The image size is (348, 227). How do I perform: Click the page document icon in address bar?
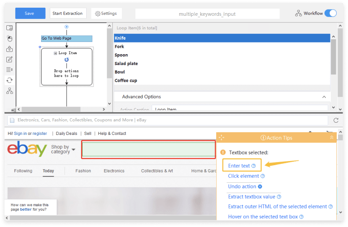(12, 120)
